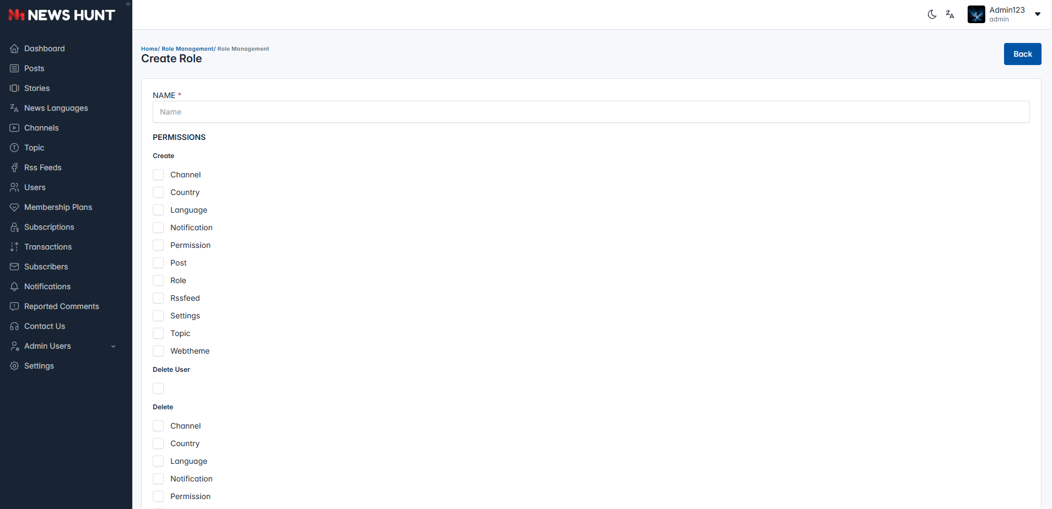This screenshot has height=509, width=1052.
Task: Open the language translation icon in header
Action: [x=950, y=14]
